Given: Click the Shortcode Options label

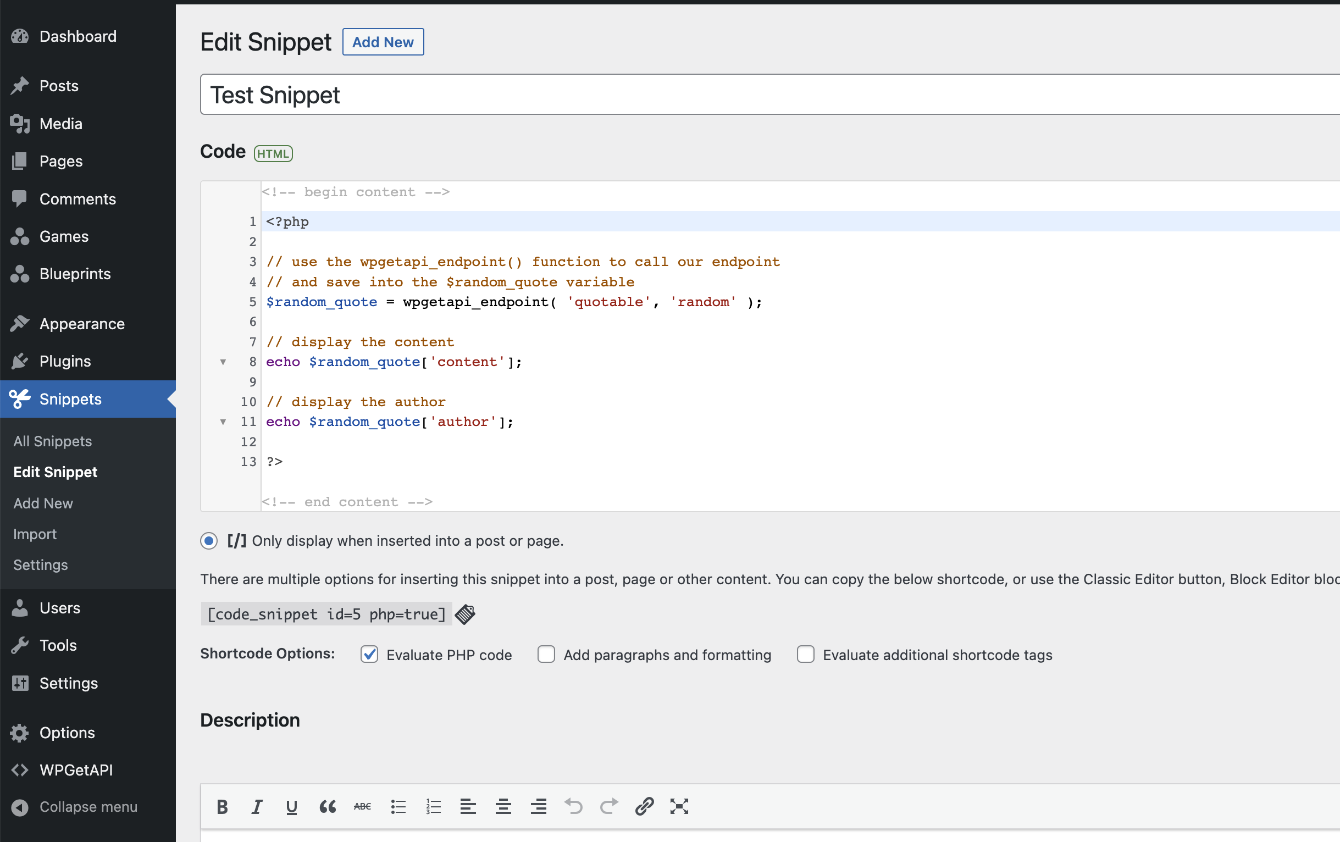Looking at the screenshot, I should click(268, 654).
